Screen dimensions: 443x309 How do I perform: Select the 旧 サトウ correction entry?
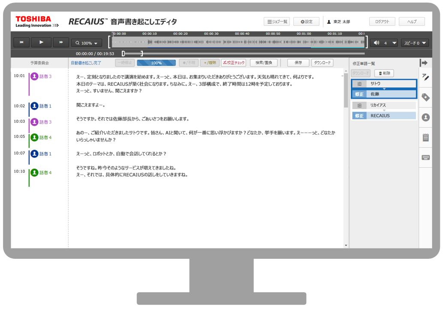384,84
